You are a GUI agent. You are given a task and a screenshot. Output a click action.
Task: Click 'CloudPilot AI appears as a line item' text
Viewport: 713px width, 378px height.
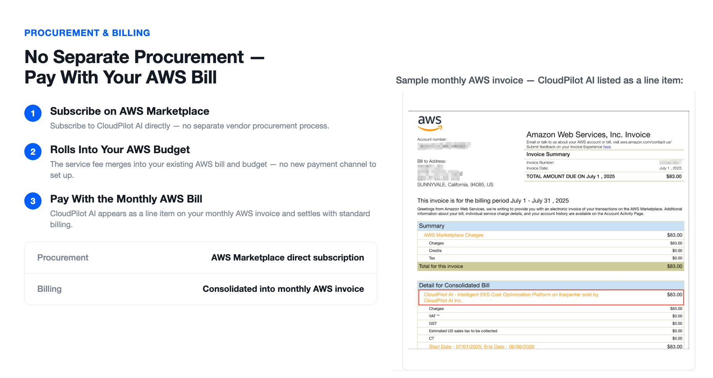[x=210, y=219]
